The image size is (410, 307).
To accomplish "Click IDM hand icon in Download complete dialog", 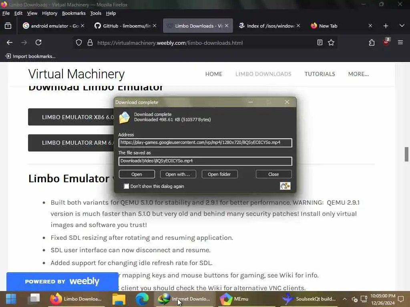I will 285,186.
